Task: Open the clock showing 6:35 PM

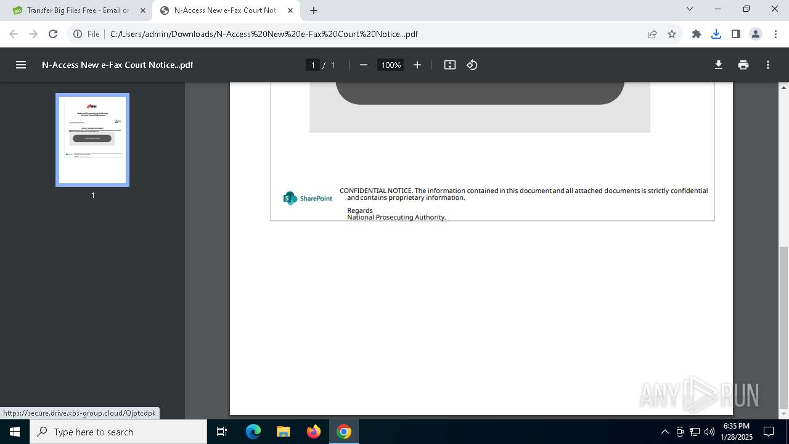Action: tap(737, 432)
